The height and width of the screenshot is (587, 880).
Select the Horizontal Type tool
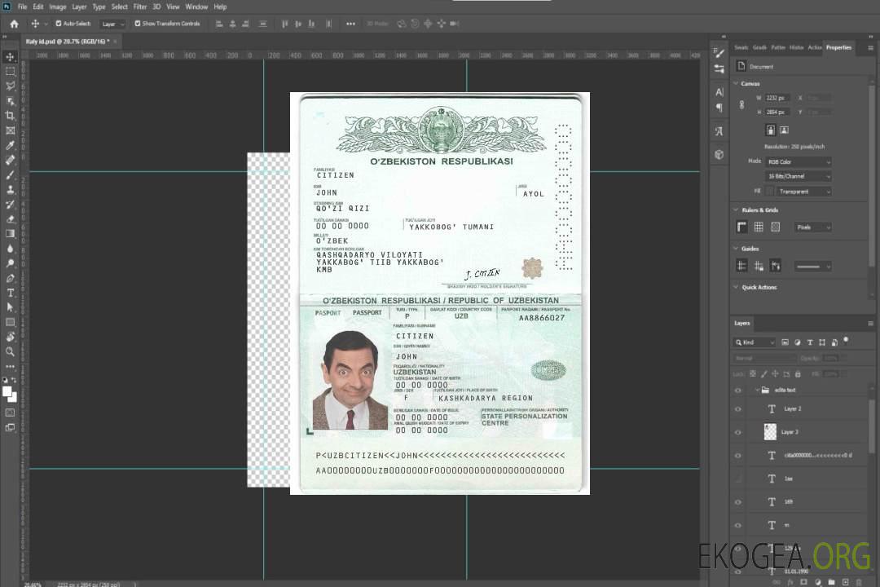coord(10,293)
